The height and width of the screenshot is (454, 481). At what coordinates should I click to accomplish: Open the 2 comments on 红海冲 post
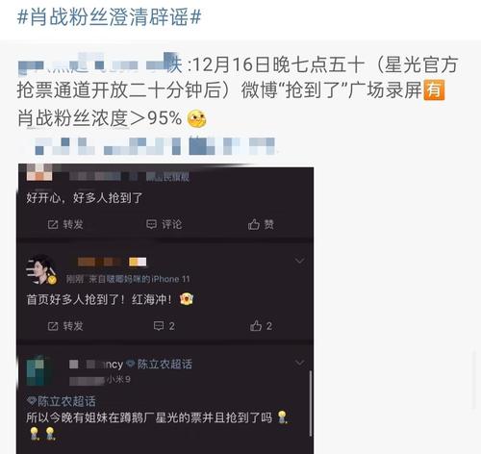click(164, 326)
